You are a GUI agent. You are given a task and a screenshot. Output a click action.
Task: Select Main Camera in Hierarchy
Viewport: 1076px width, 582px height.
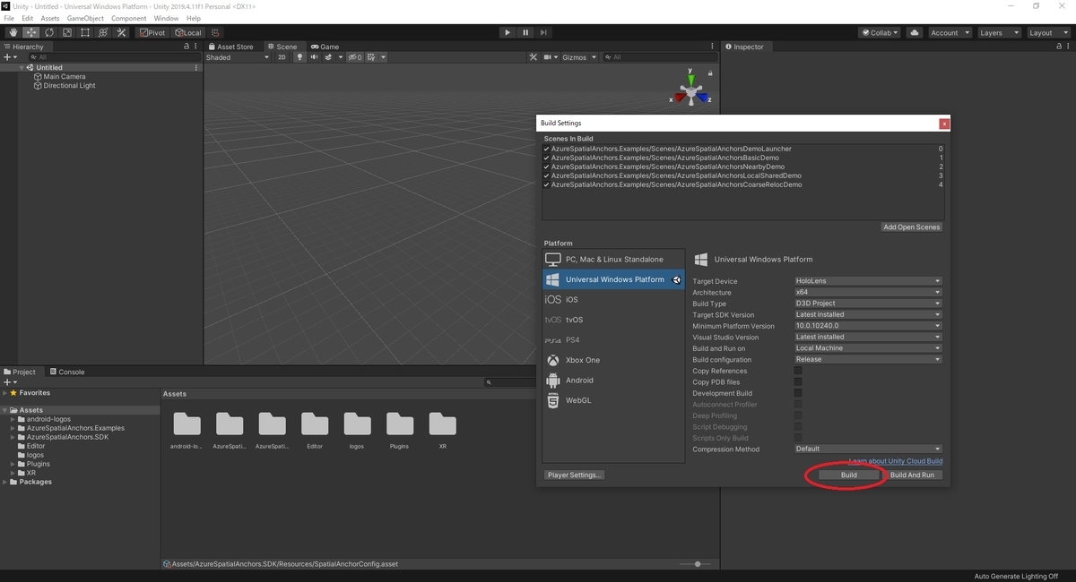65,77
